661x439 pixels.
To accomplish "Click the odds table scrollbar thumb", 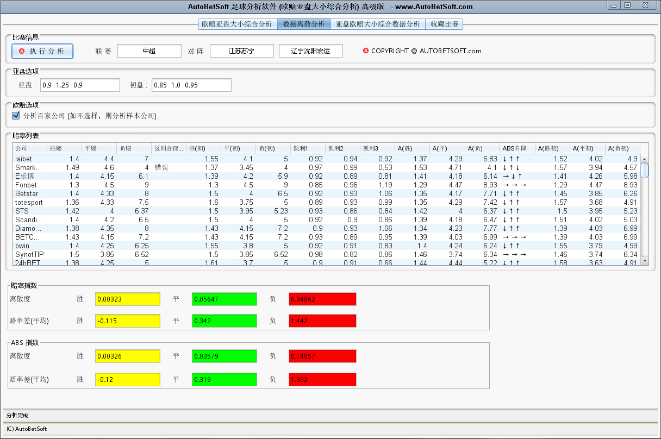I will coord(645,170).
